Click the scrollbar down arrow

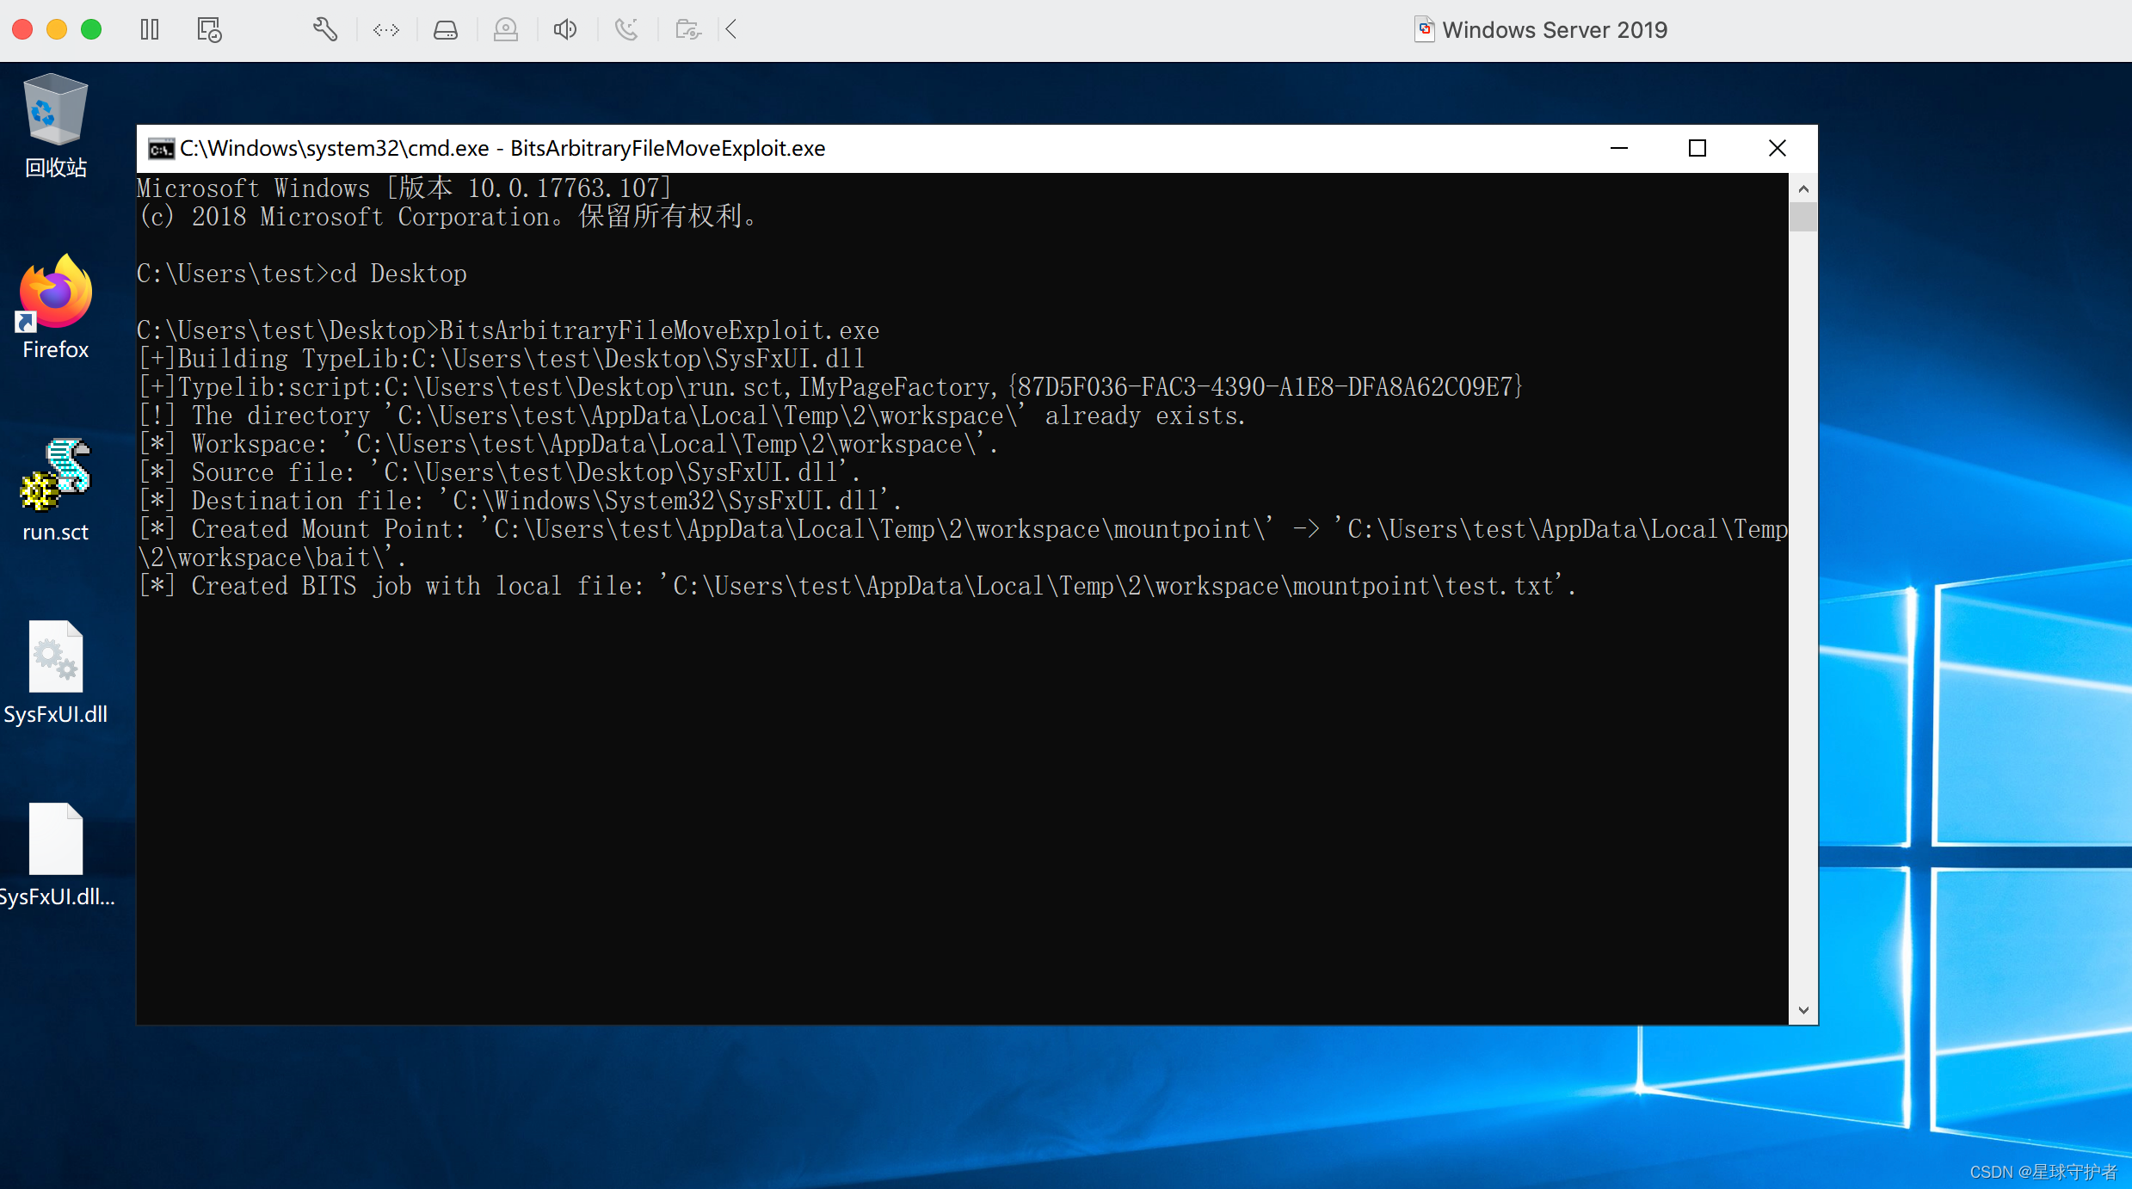(x=1803, y=1010)
